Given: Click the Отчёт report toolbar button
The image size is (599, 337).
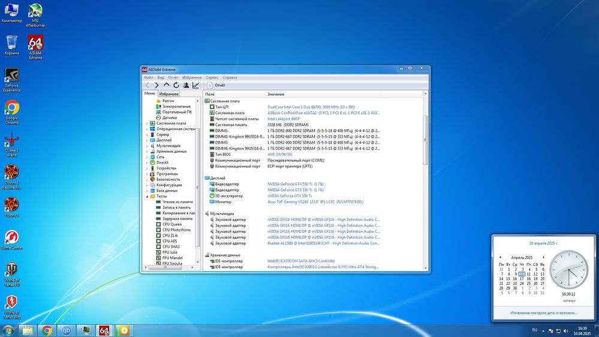Looking at the screenshot, I should [216, 86].
